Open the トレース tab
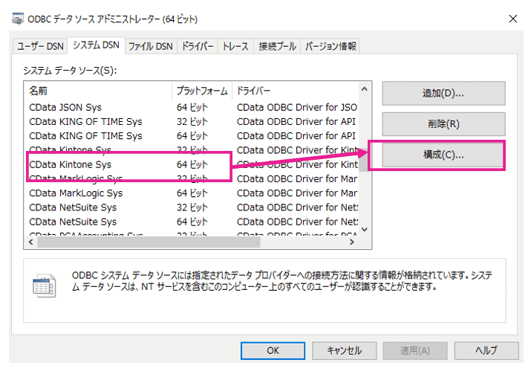The image size is (531, 374). point(235,46)
